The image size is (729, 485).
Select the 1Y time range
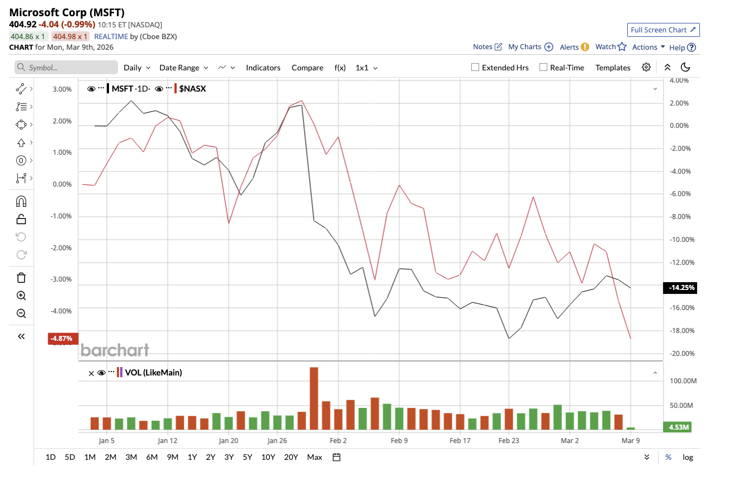tap(192, 457)
